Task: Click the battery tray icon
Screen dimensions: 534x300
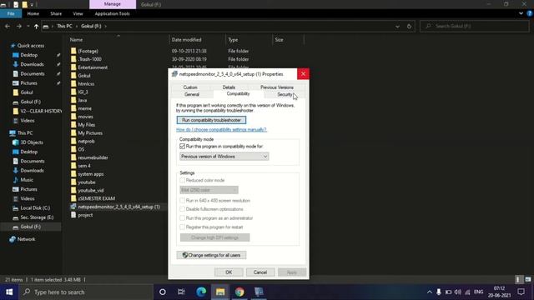Action: pos(448,292)
